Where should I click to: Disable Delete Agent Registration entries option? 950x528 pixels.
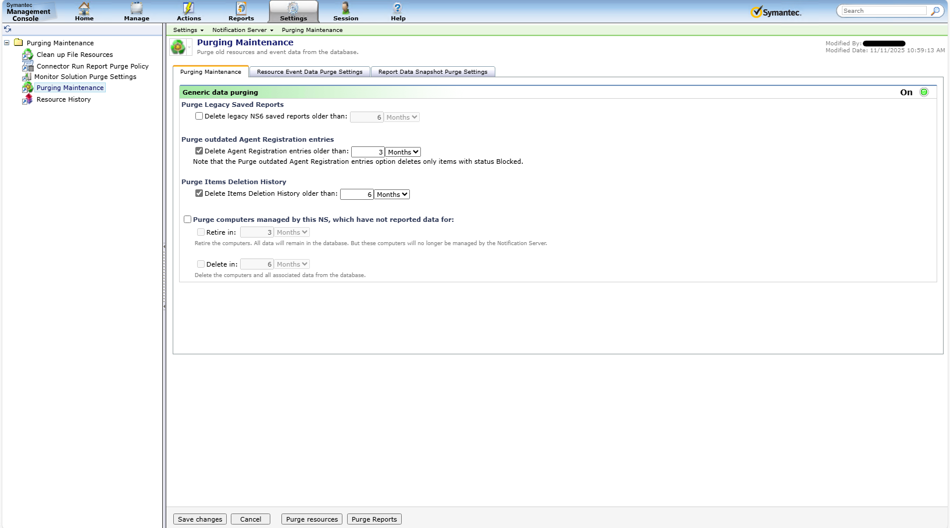coord(199,150)
